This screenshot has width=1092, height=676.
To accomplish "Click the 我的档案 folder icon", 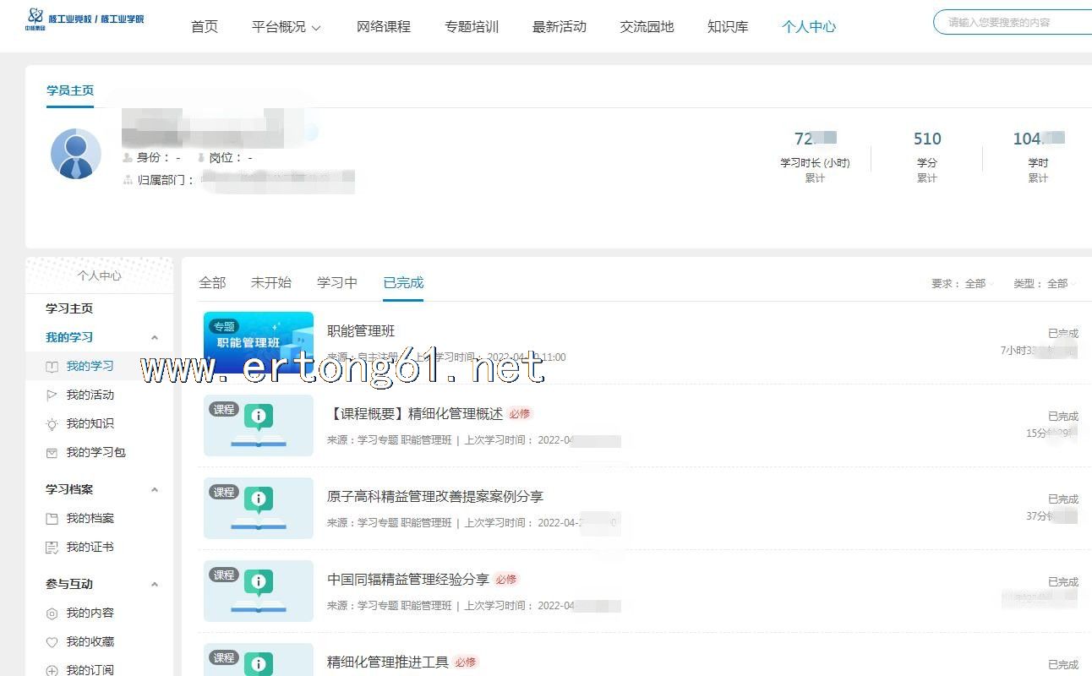I will pyautogui.click(x=52, y=519).
